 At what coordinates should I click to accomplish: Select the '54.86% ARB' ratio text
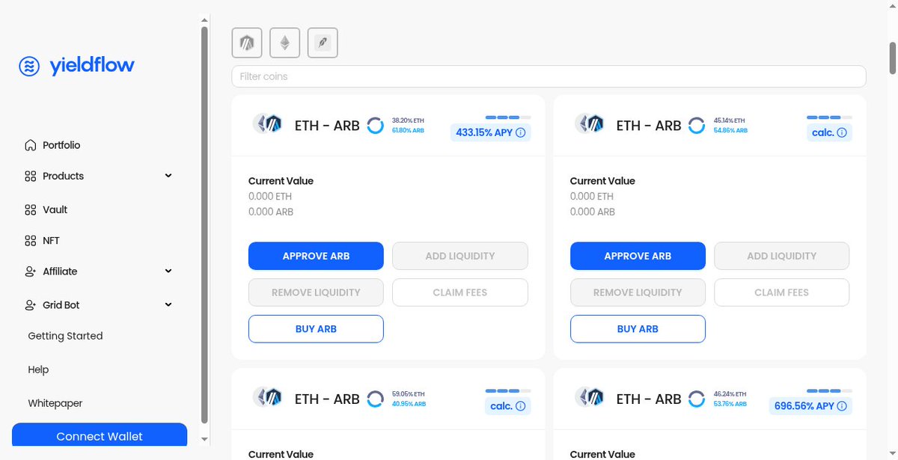730,130
